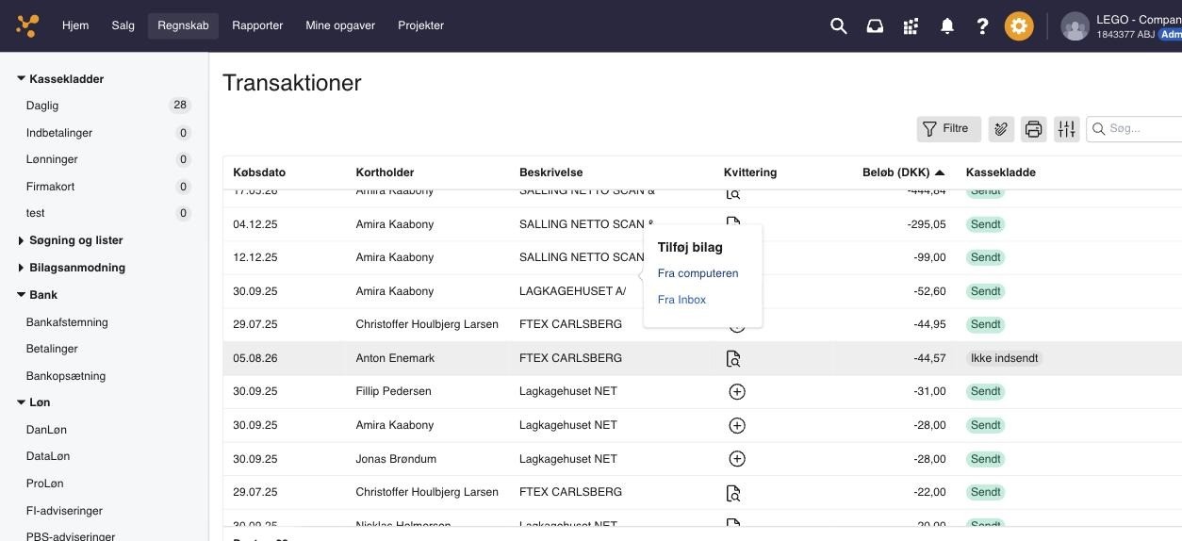Click the -31,00 amount cell
1182x541 pixels.
[x=929, y=391]
